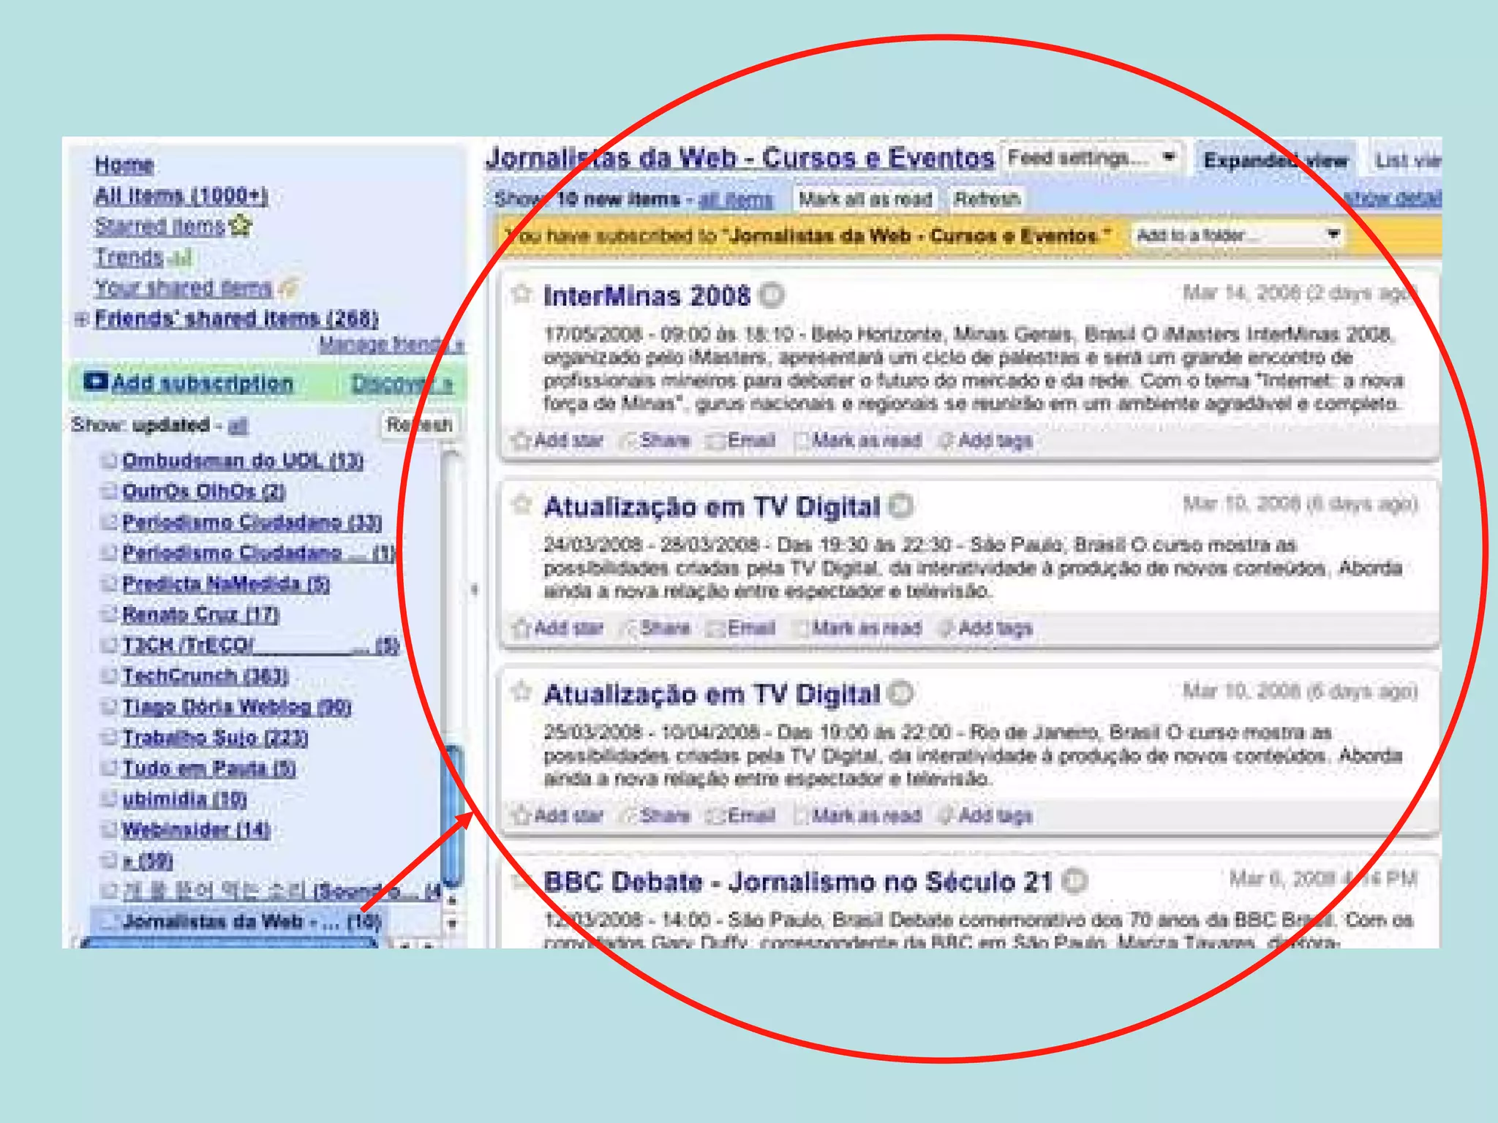Expand Friends' shared items tree
The image size is (1498, 1123).
click(x=82, y=319)
